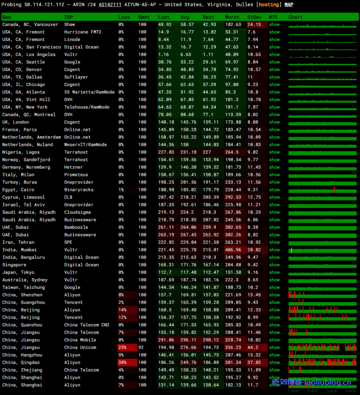Screen dimensions: 360x395
Task: Click the China Shenzhen Aliyun latency chart
Action: 323,295
